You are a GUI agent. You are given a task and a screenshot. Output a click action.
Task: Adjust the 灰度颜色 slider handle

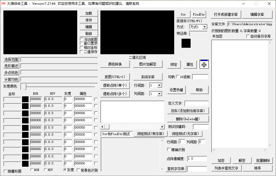pyautogui.click(x=25, y=86)
